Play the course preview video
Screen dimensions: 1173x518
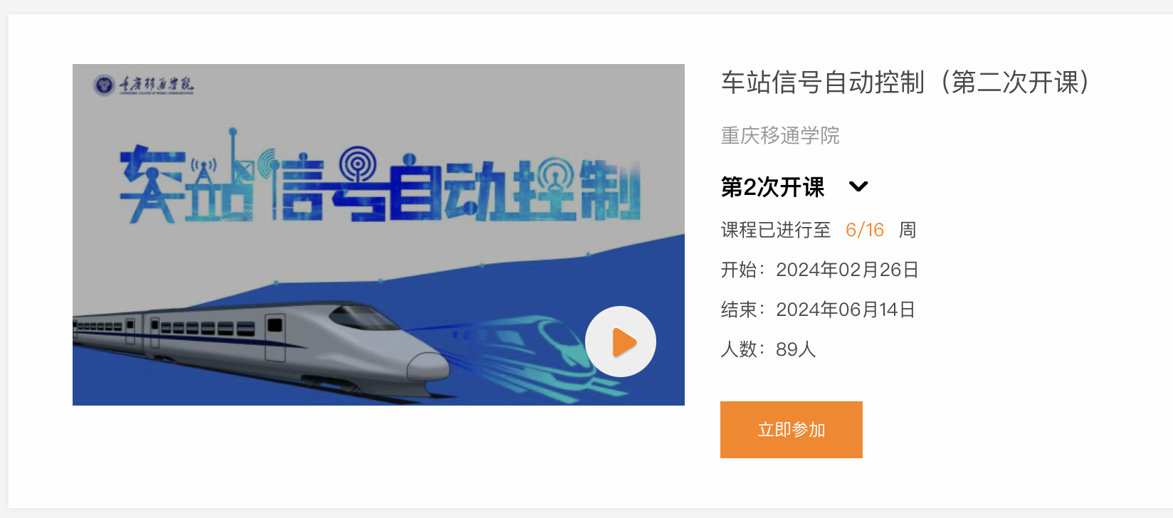coord(621,342)
